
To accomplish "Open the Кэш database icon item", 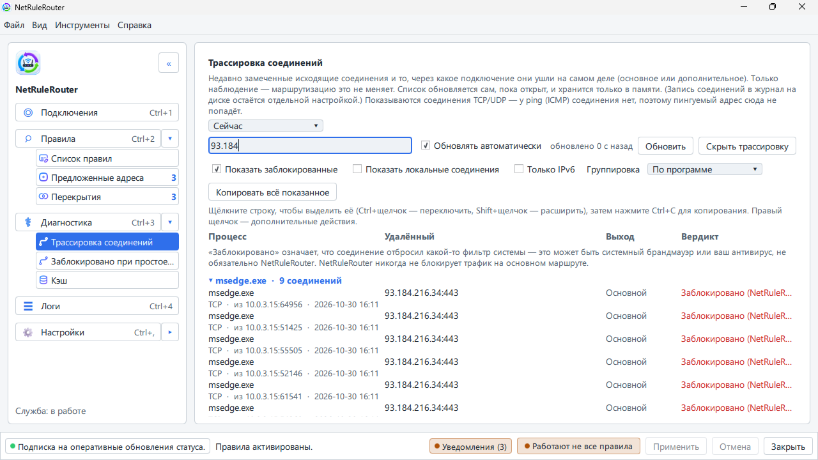I will click(x=43, y=280).
